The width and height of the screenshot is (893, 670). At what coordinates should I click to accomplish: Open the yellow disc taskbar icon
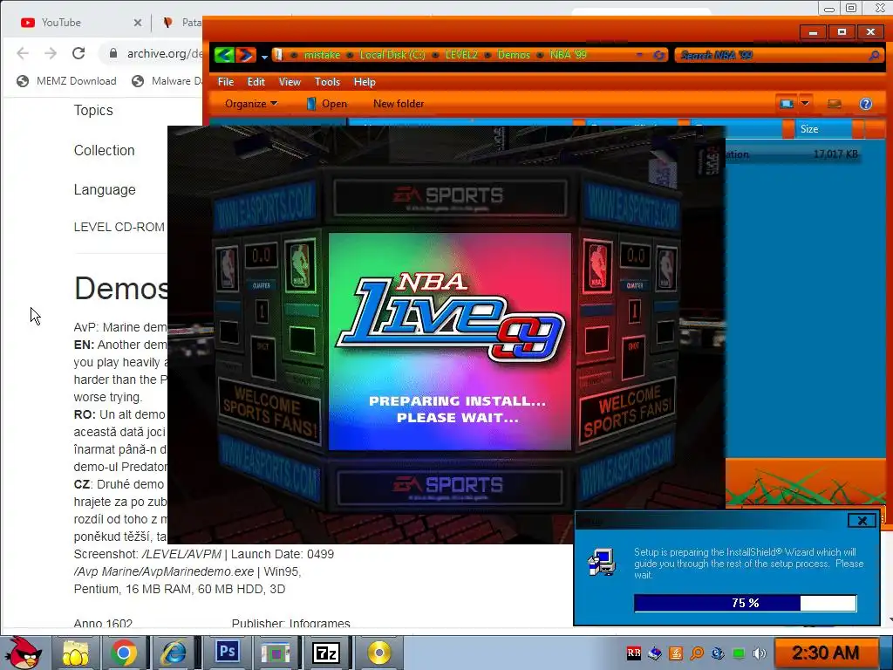[x=378, y=653]
